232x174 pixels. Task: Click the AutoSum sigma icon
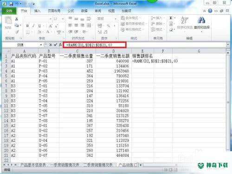pyautogui.click(x=171, y=18)
